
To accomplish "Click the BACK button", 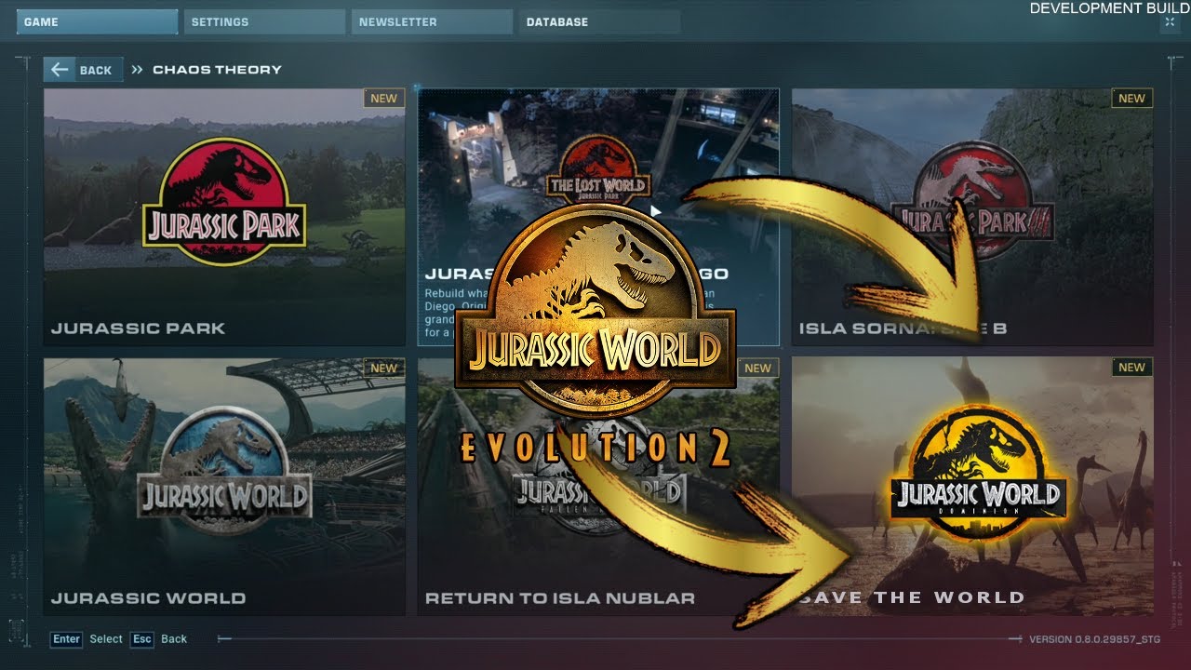I will click(83, 70).
